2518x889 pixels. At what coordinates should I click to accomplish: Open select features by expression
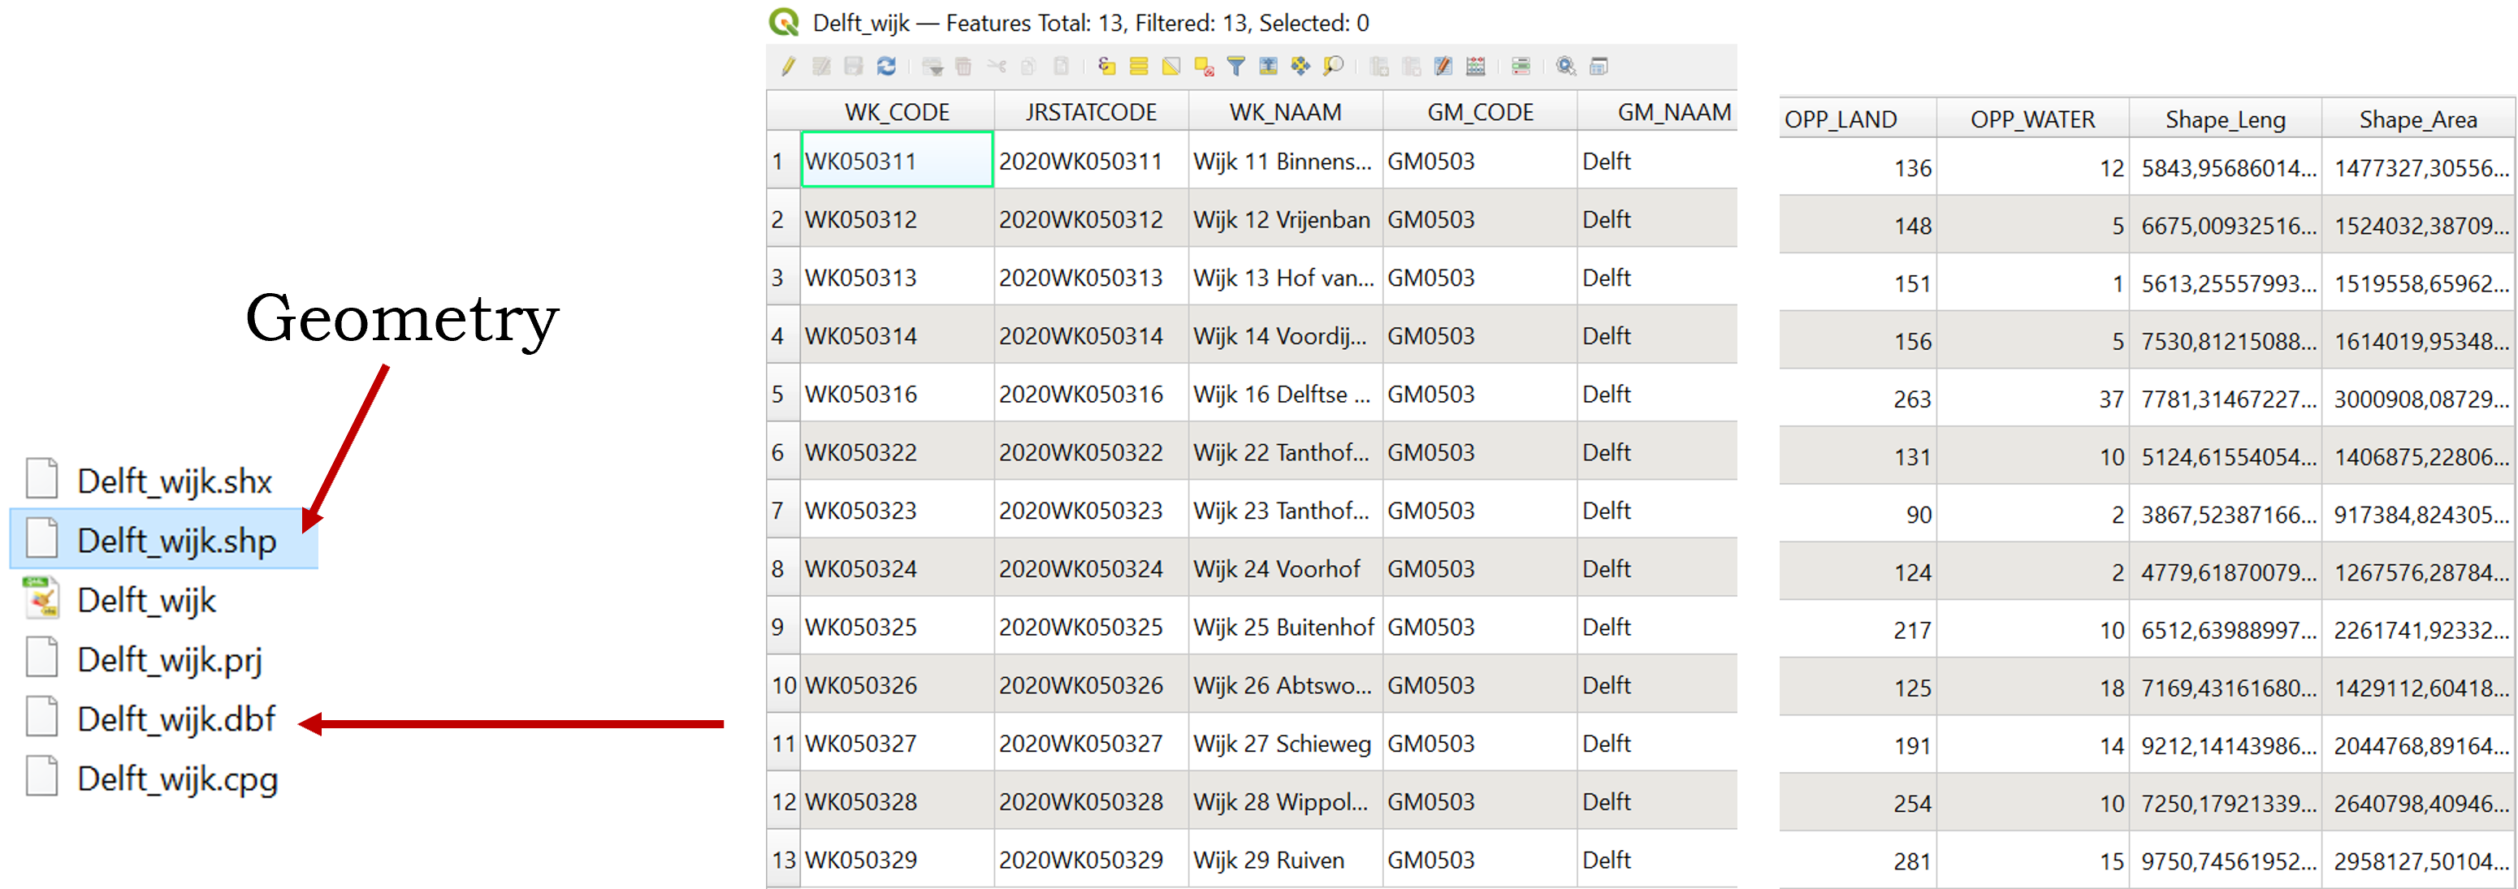tap(1106, 67)
